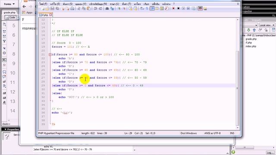Select grade.php in Dreamweaver Files panel

pyautogui.click(x=251, y=39)
